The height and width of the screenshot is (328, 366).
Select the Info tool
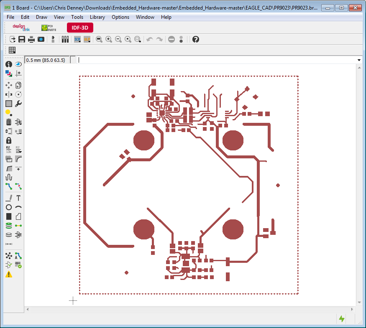[x=9, y=64]
